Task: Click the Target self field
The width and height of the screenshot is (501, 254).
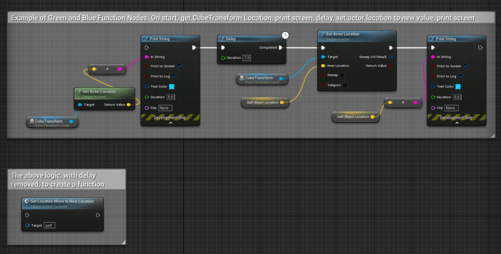Action: (x=49, y=226)
